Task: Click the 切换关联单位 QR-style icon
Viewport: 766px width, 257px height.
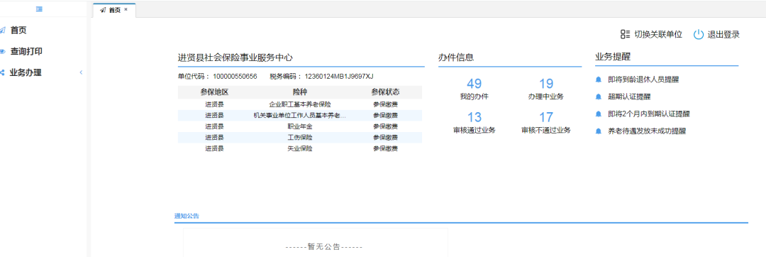Action: (625, 34)
